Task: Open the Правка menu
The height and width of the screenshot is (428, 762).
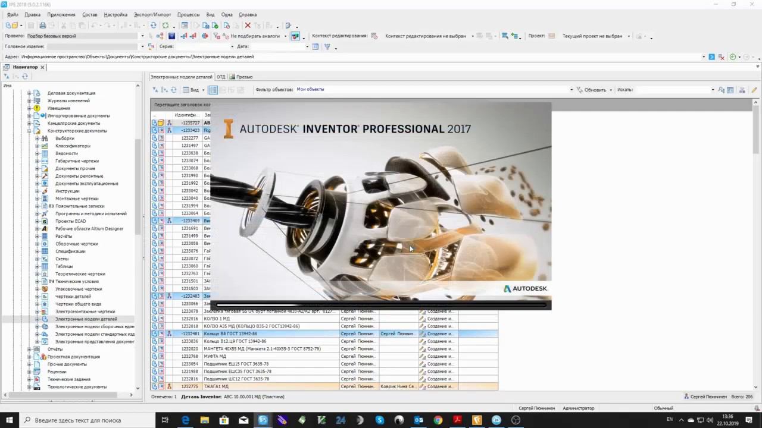Action: click(33, 14)
